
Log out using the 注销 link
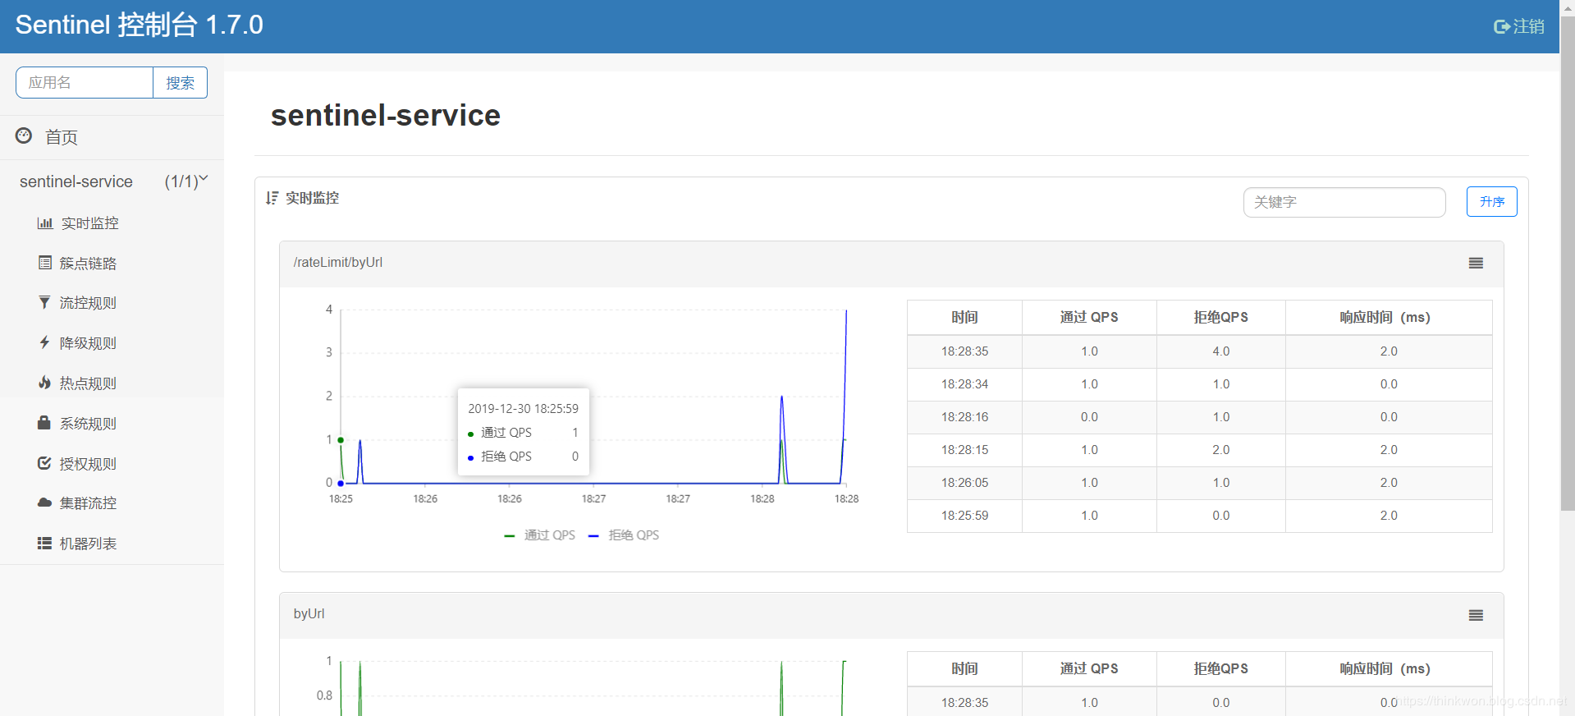[1518, 27]
